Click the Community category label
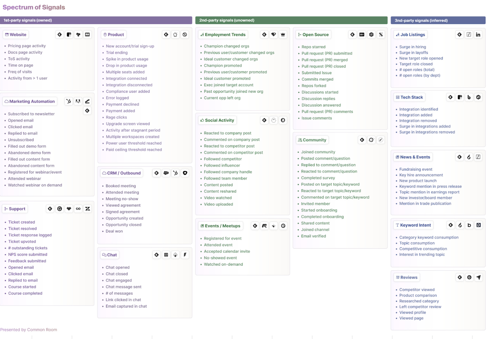490x339 pixels. click(312, 140)
